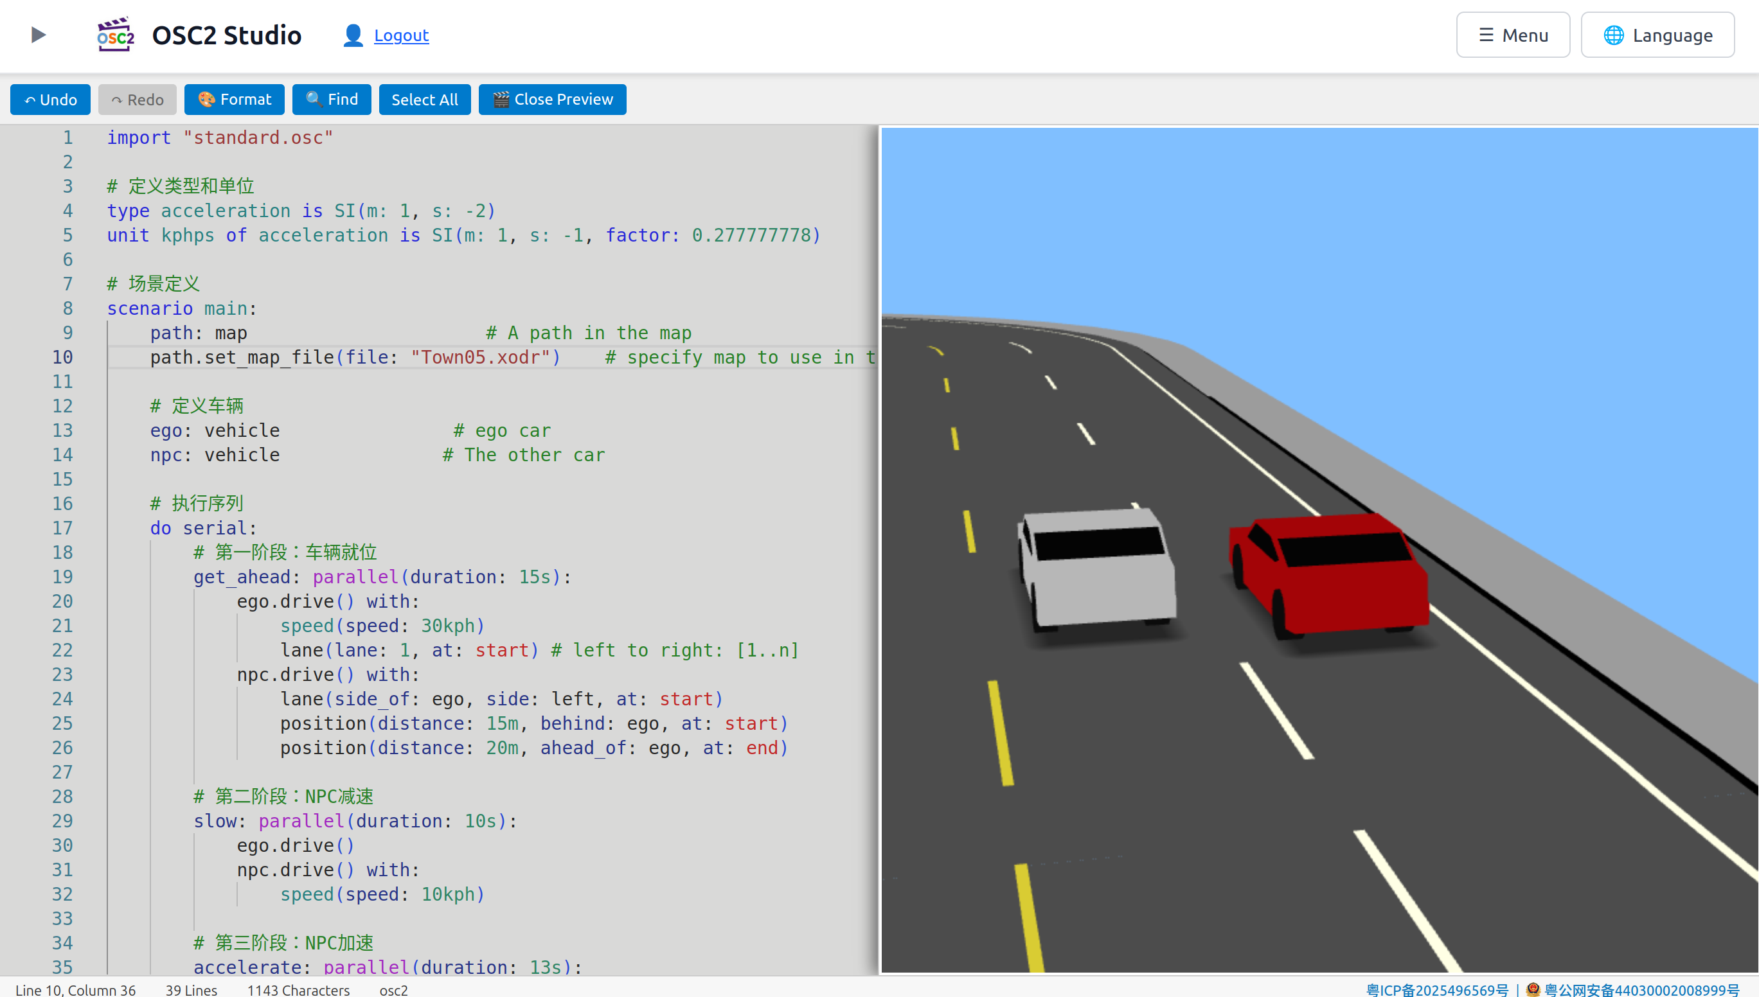This screenshot has width=1759, height=997.
Task: Click '1143 Characters' status entry
Action: coord(298,989)
